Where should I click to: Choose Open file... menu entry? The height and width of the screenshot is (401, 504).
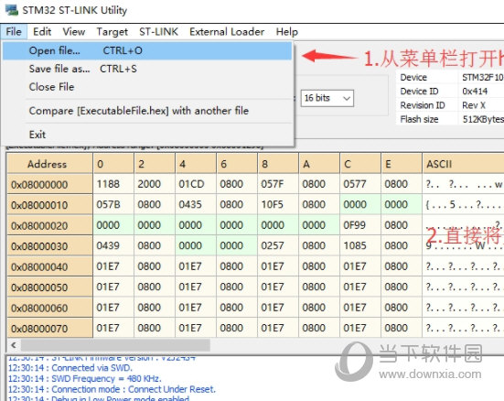pyautogui.click(x=147, y=51)
